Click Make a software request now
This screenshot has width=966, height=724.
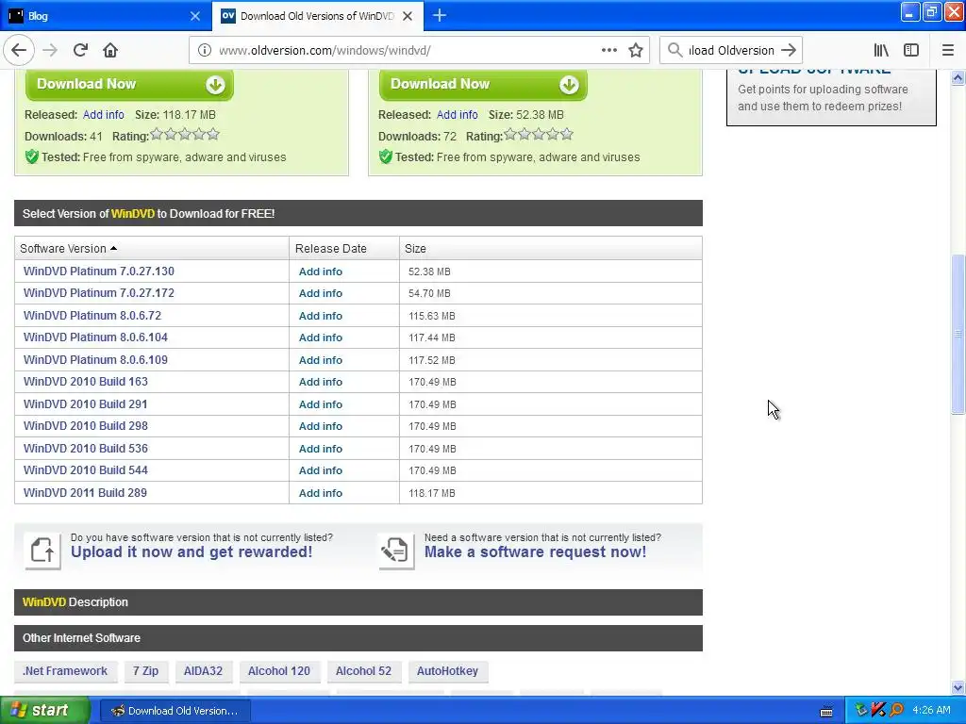pyautogui.click(x=536, y=551)
